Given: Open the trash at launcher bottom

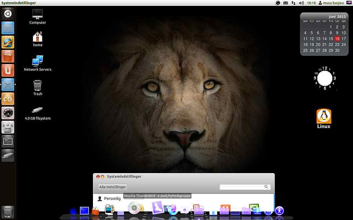Looking at the screenshot, I should tap(8, 211).
